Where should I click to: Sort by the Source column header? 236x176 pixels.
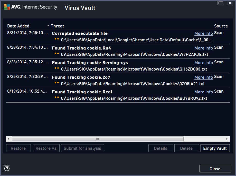221,26
